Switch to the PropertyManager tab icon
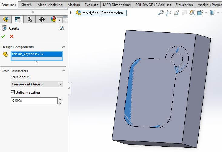Viewport: 222px width, 152px height. coord(17,19)
